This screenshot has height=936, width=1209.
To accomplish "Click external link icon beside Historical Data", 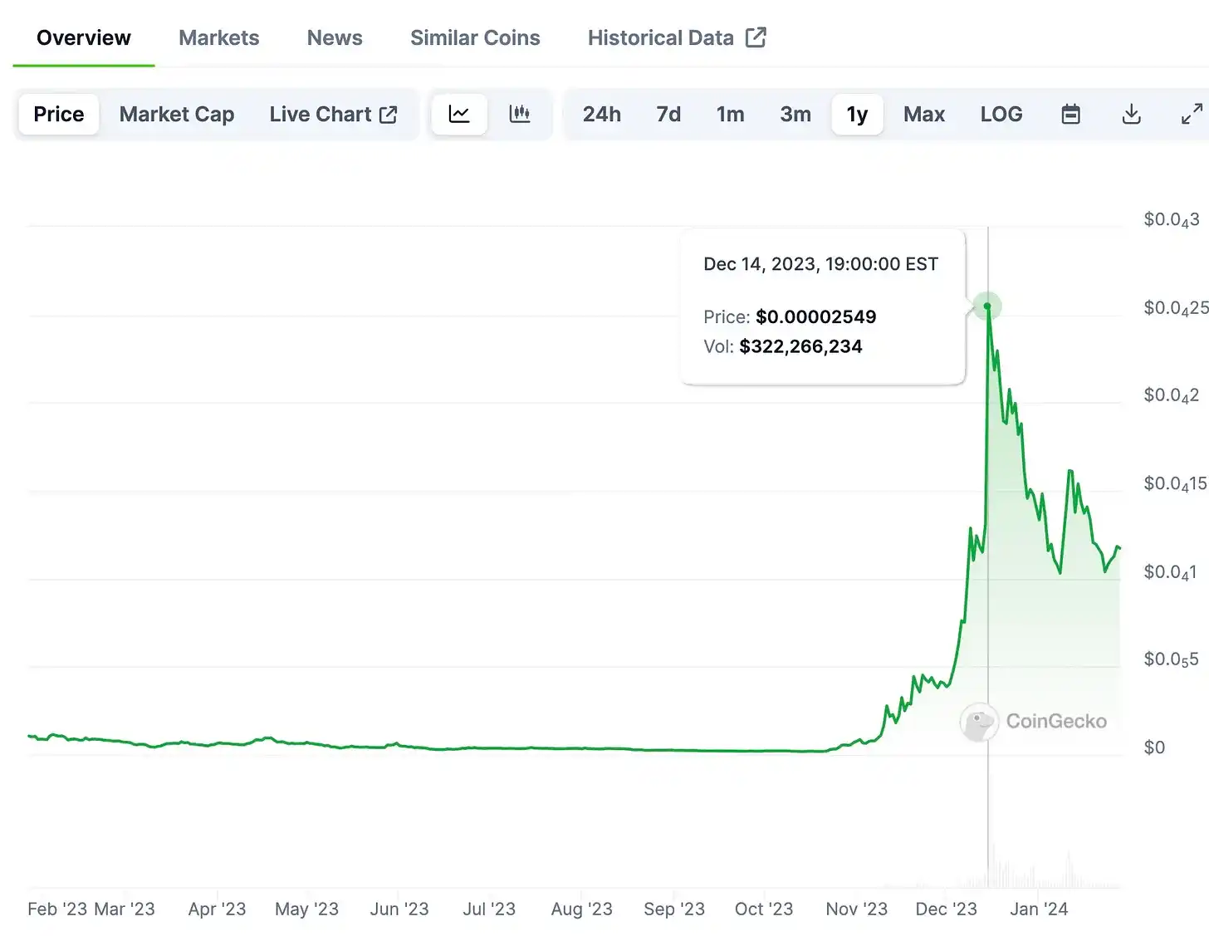I will point(756,37).
